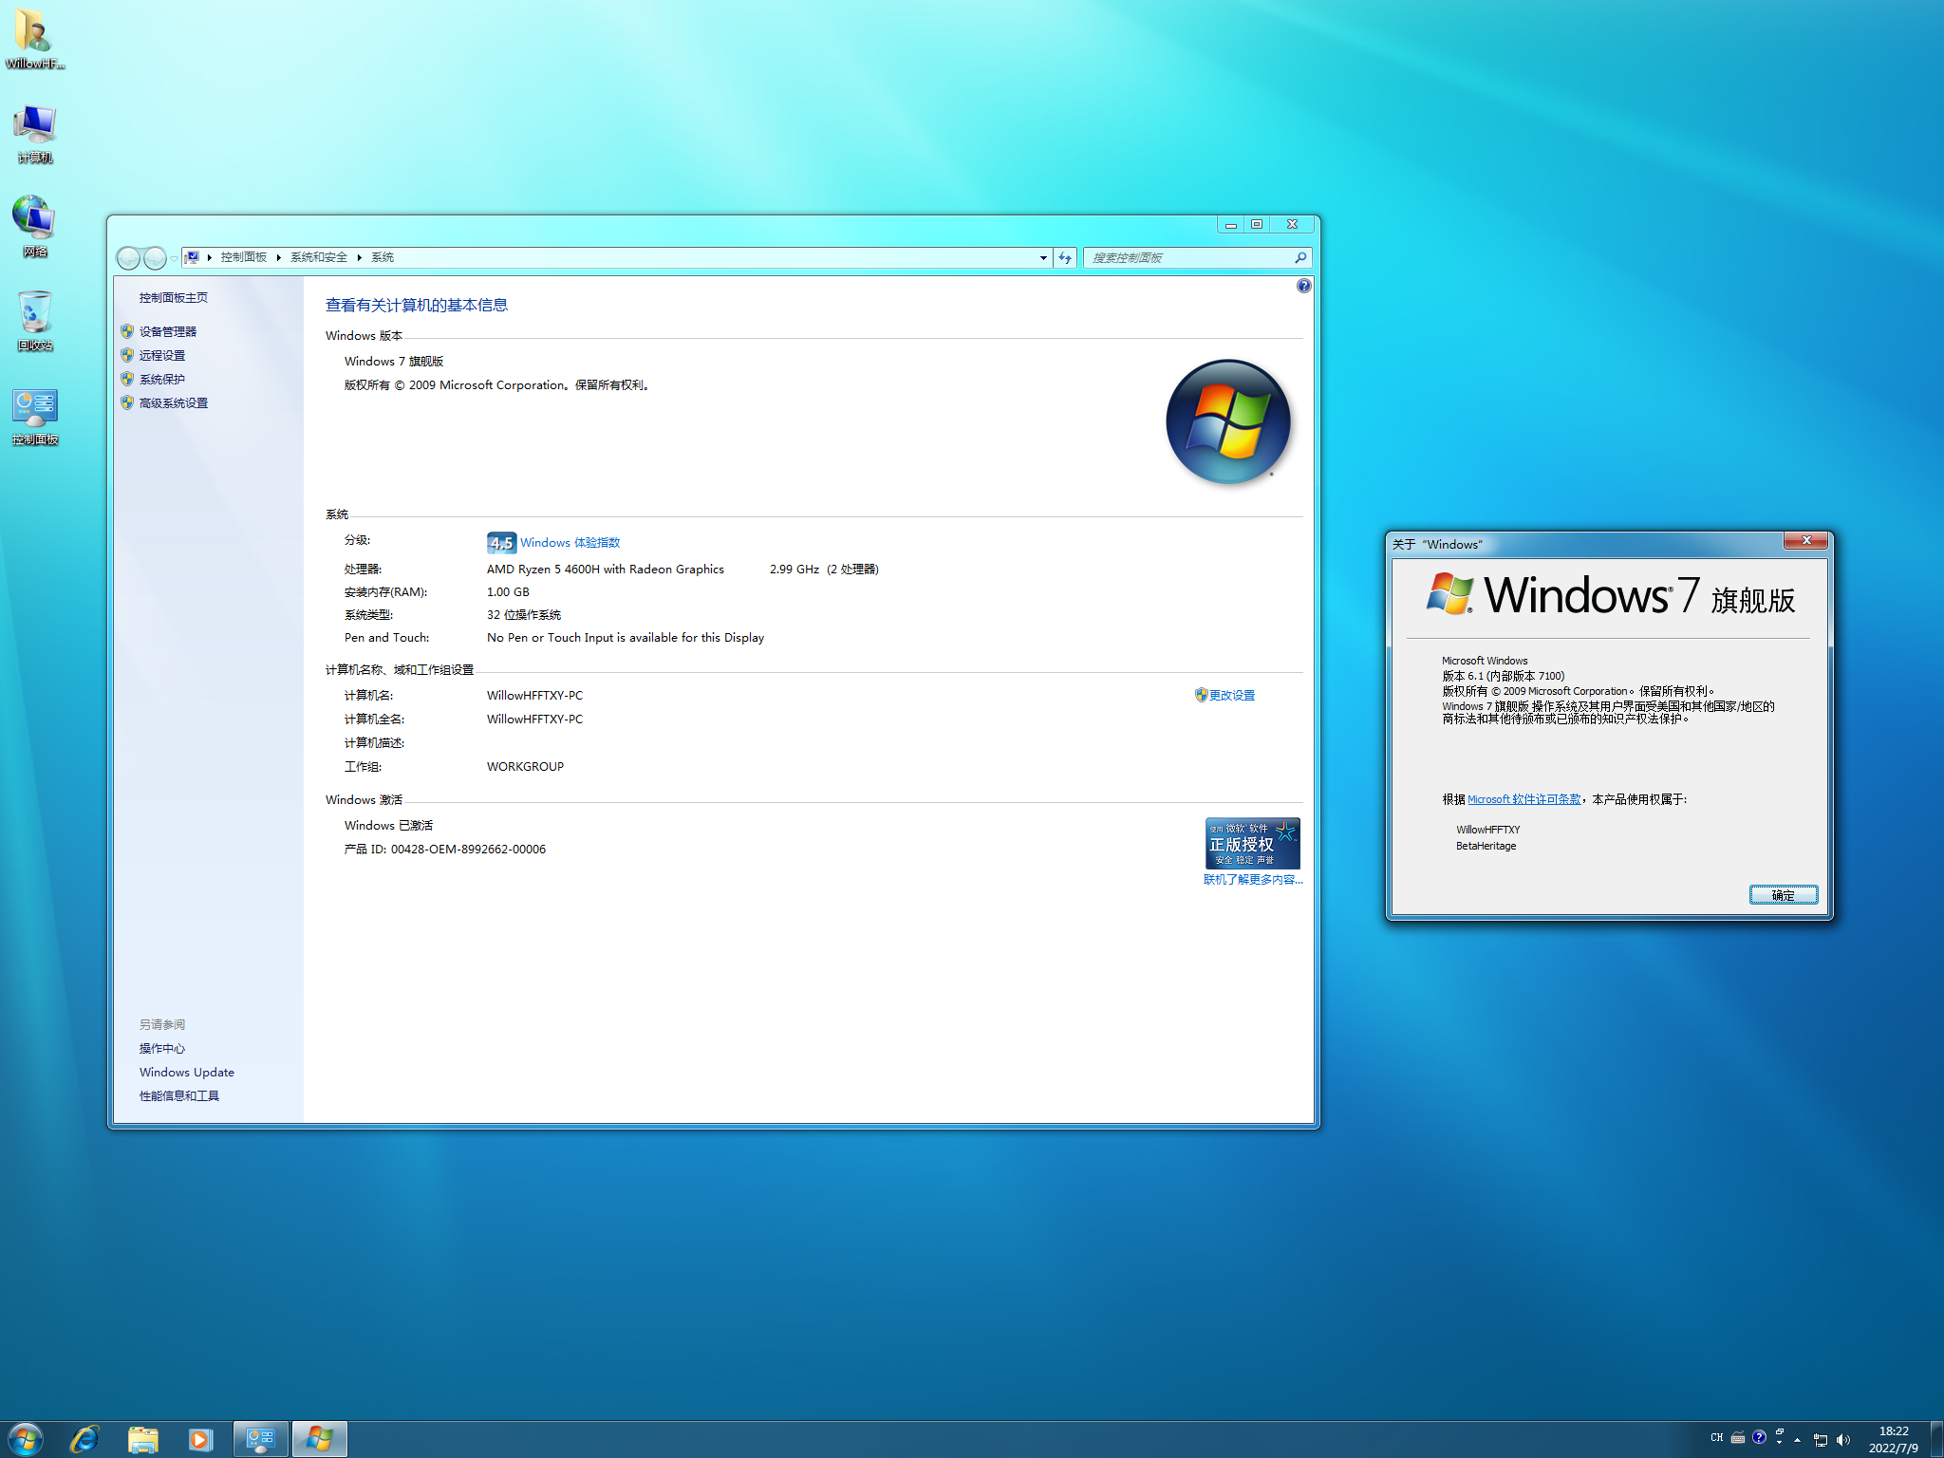This screenshot has width=1944, height=1458.
Task: Click 确定 button in About Windows dialog
Action: pyautogui.click(x=1784, y=895)
